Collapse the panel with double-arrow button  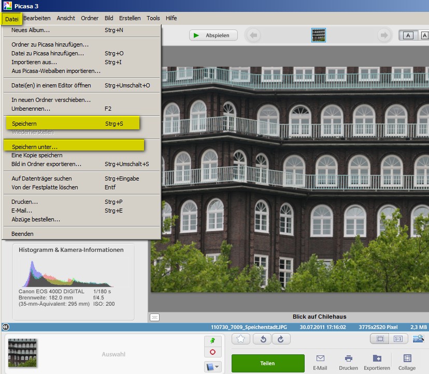tap(5, 327)
